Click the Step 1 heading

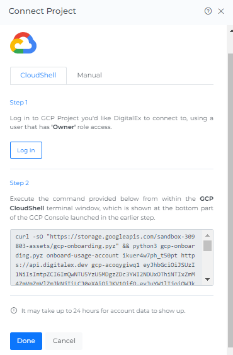point(19,103)
